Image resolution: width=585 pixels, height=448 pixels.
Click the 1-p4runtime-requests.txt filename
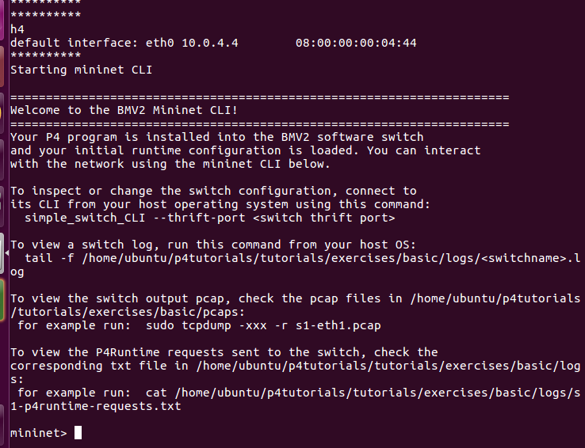[95, 406]
